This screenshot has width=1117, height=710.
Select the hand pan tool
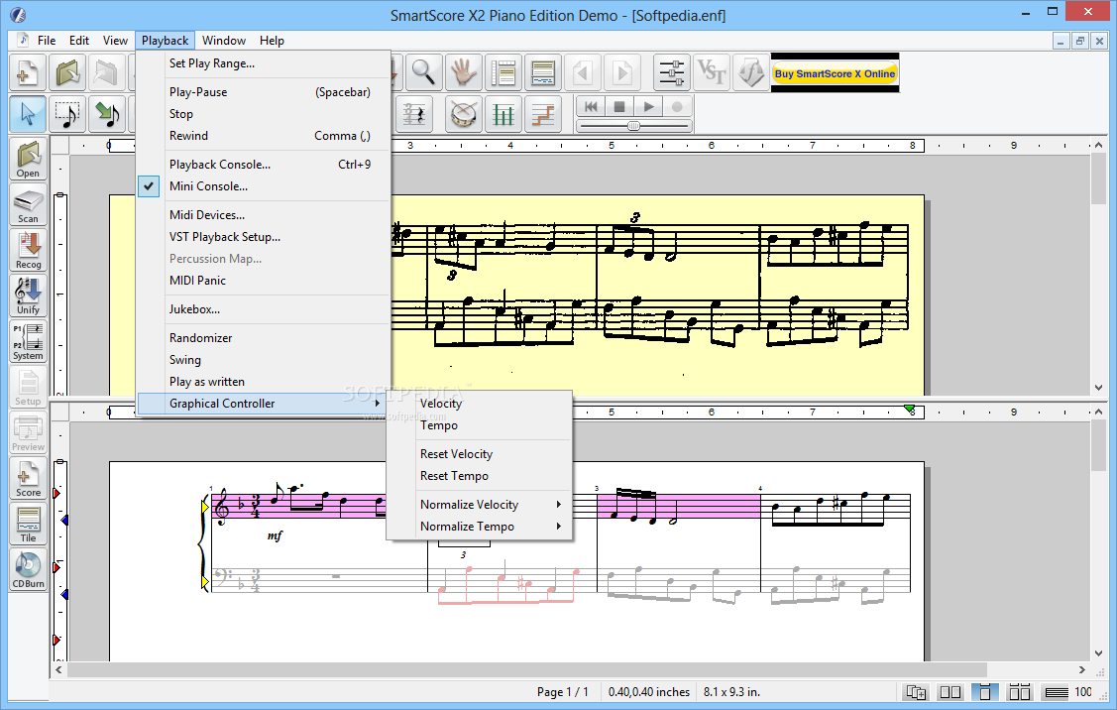pos(464,72)
